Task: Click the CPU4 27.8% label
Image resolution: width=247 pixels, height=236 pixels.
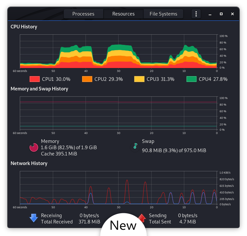Action: tap(213, 79)
